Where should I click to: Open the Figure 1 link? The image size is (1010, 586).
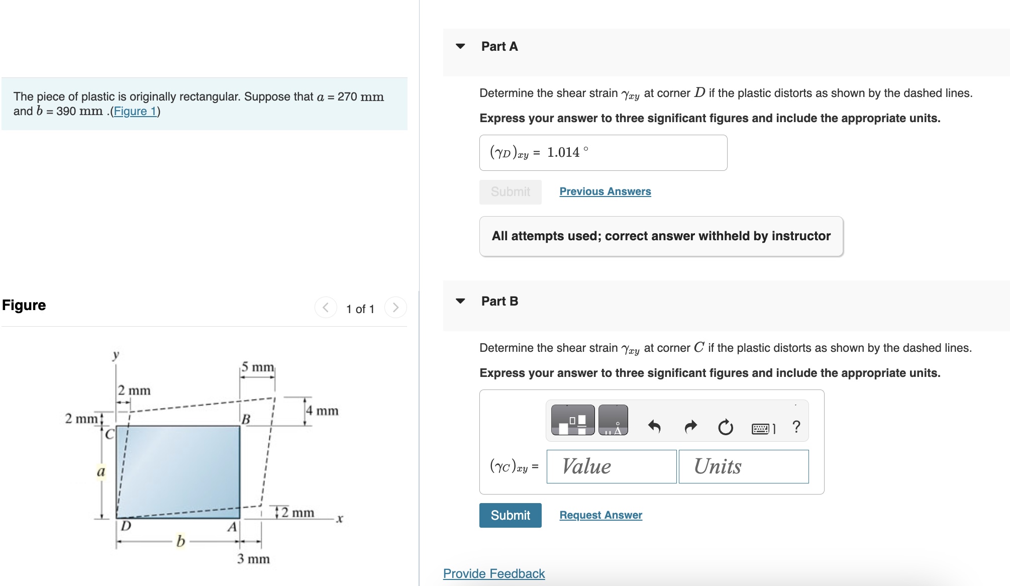pyautogui.click(x=135, y=111)
